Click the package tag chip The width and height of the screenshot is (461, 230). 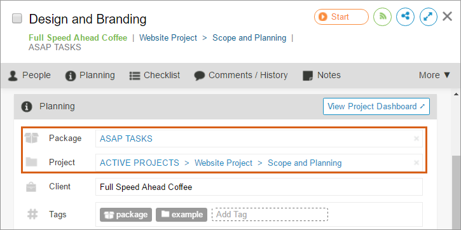[126, 215]
